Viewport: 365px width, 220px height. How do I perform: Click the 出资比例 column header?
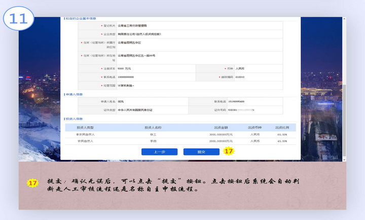point(281,127)
